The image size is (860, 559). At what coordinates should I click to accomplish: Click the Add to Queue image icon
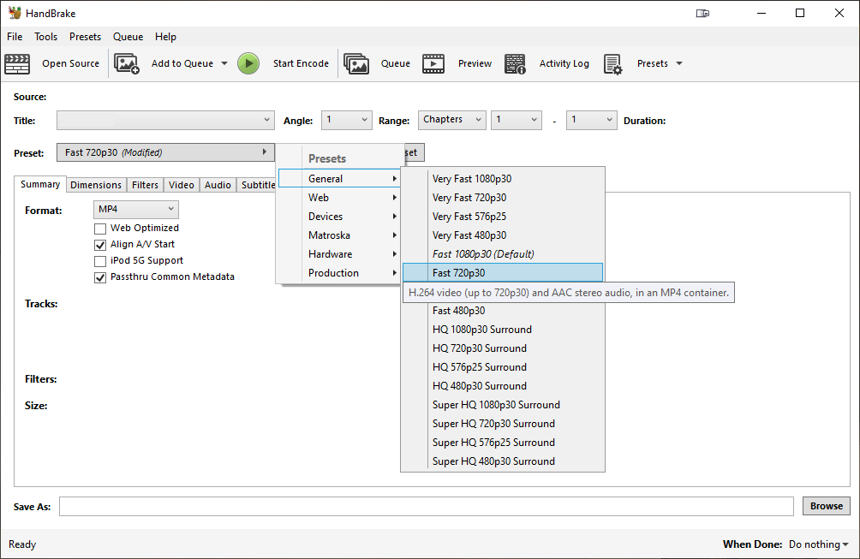click(x=127, y=63)
